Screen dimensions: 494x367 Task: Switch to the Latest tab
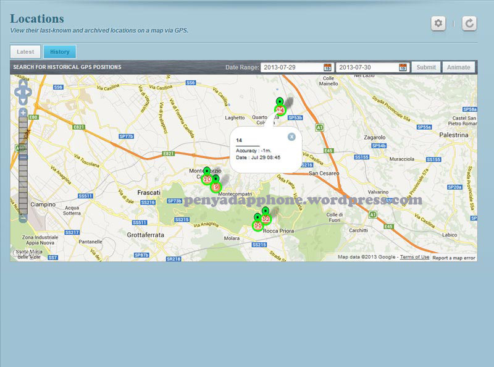tap(26, 52)
